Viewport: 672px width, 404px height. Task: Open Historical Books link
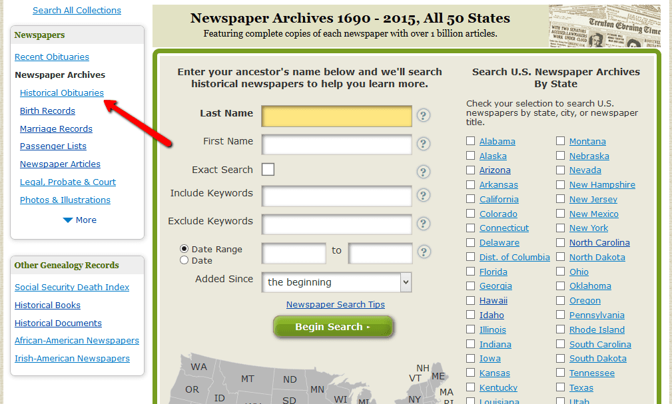click(x=47, y=305)
